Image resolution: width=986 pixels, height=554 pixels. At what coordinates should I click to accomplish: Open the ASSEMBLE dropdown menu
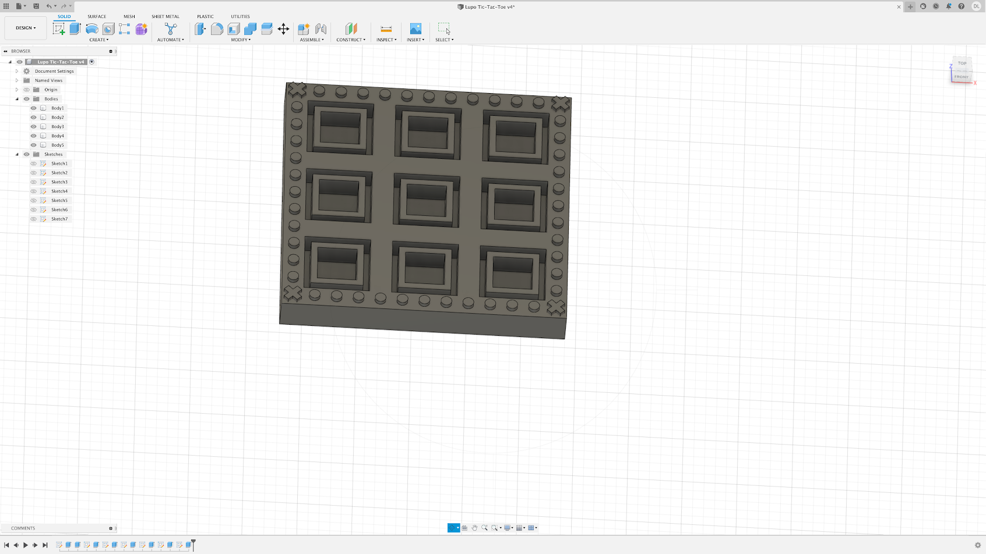(312, 40)
